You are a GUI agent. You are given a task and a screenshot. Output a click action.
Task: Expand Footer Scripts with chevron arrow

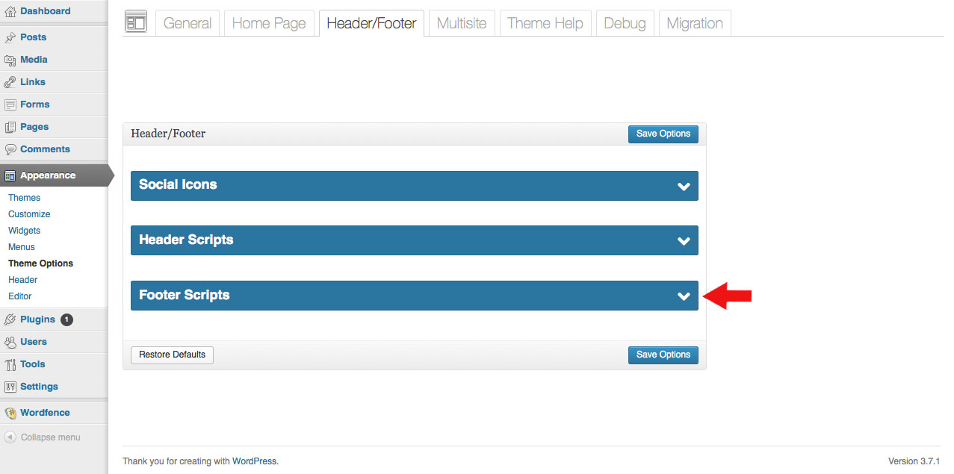(x=683, y=296)
